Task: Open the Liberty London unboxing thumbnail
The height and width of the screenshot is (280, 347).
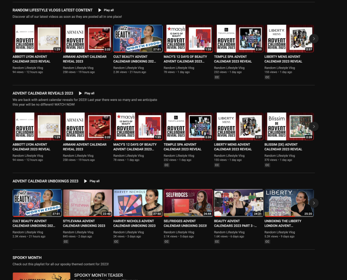Action: (x=289, y=203)
